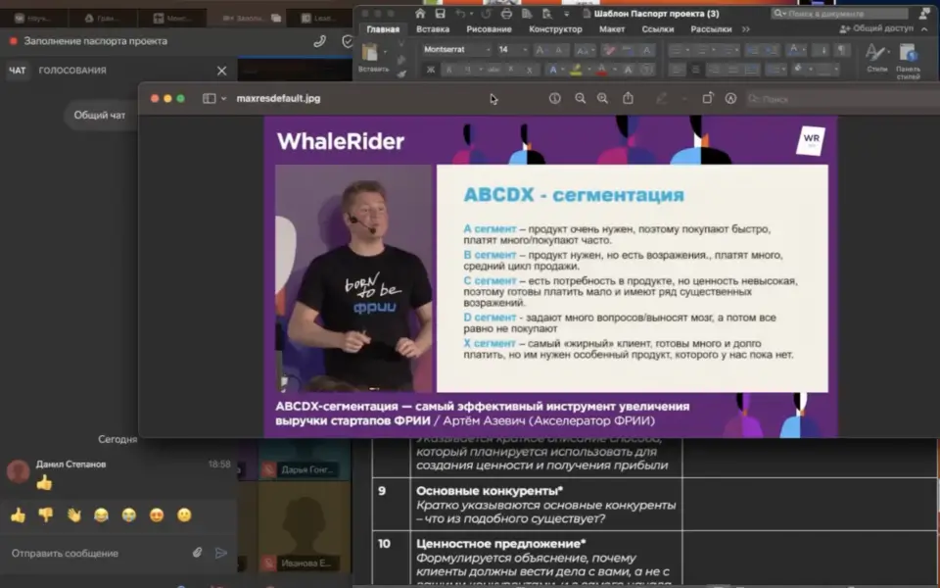Image resolution: width=940 pixels, height=588 pixels.
Task: React with the last yellow face emoji
Action: pos(184,515)
